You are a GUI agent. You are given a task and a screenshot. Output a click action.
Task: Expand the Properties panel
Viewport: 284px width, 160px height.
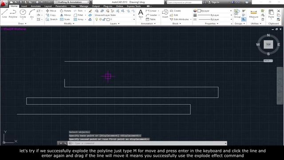pos(211,24)
